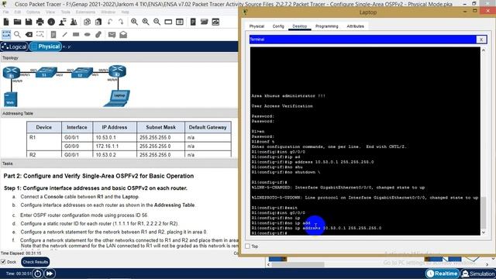Click the terminal vertical scrollbar thumb
The image size is (496, 279).
484,212
